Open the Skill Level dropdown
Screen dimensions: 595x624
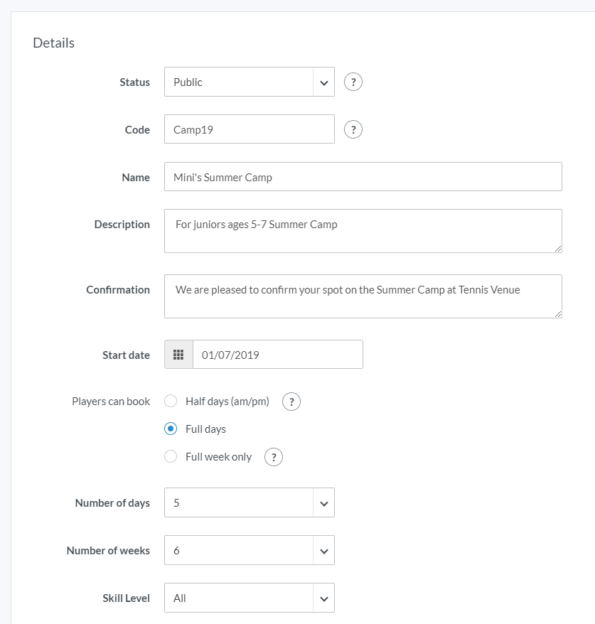pos(249,598)
